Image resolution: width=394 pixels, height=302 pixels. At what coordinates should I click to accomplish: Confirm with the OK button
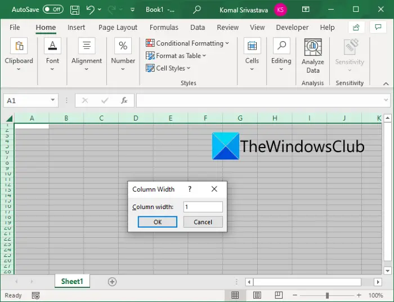(x=158, y=222)
